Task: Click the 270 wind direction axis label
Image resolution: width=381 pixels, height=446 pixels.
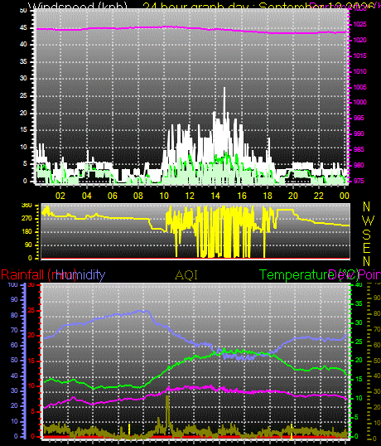Action: click(27, 219)
